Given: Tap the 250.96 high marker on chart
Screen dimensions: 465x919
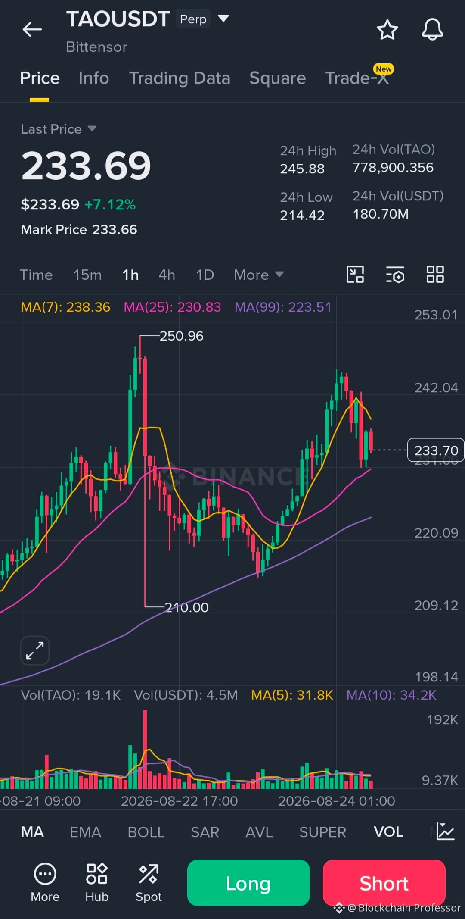Looking at the screenshot, I should [181, 336].
